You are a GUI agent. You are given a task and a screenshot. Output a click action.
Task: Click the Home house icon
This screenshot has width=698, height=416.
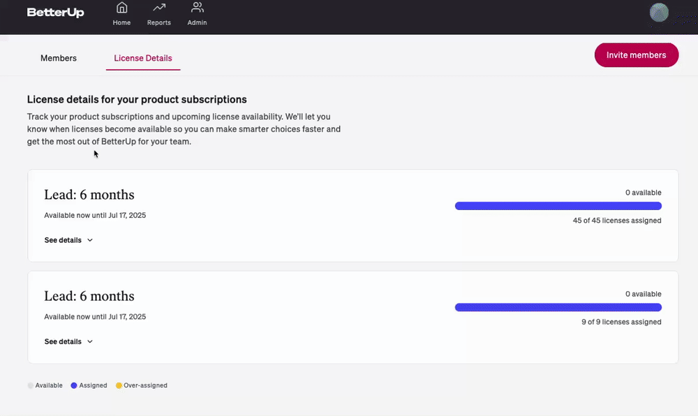pyautogui.click(x=121, y=8)
